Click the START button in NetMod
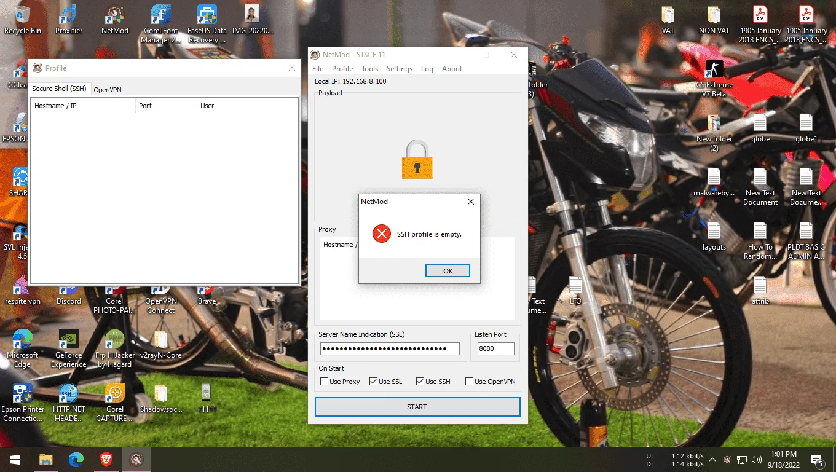 417,407
